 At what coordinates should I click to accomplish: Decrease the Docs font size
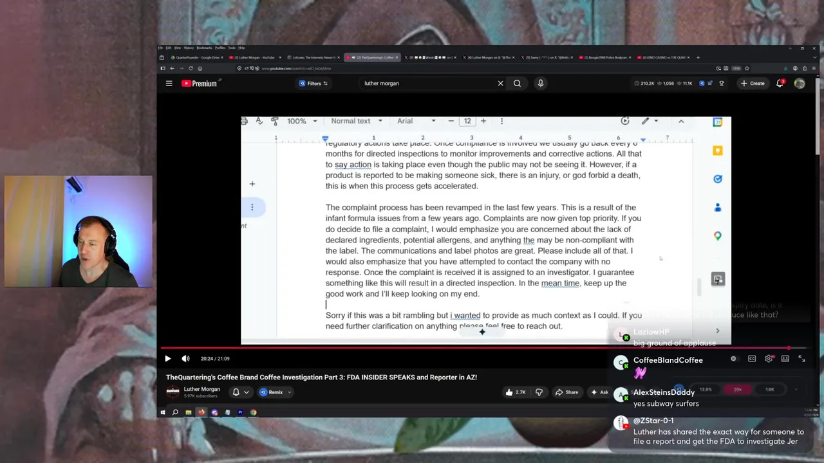tap(451, 121)
